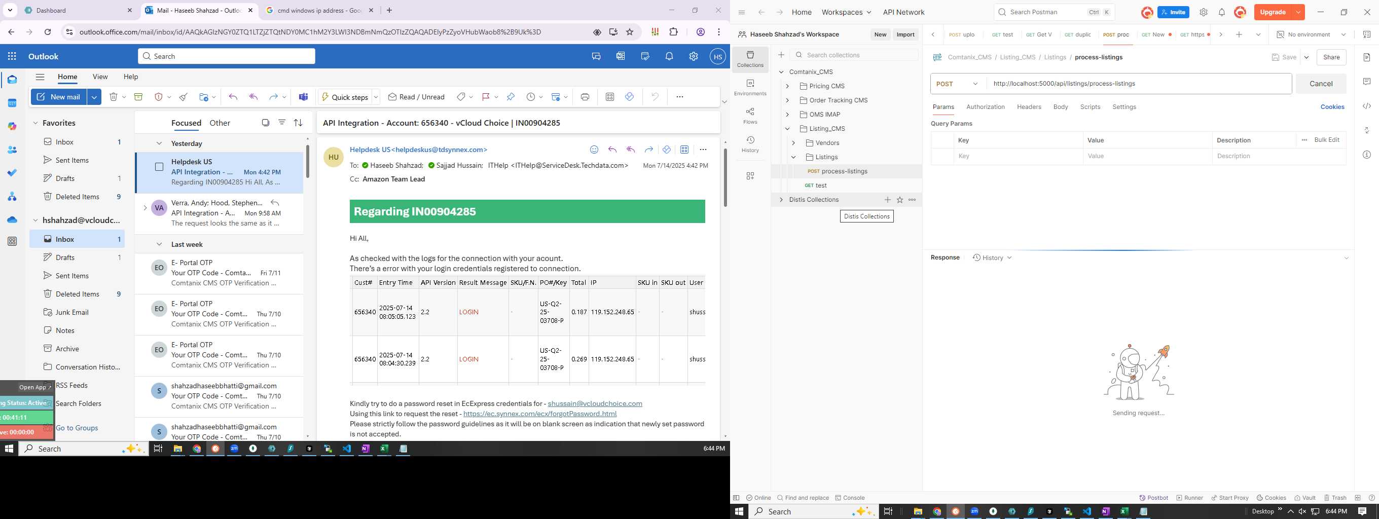The image size is (1379, 519).
Task: Click the reading pane vertical scrollbar
Action: (x=725, y=177)
